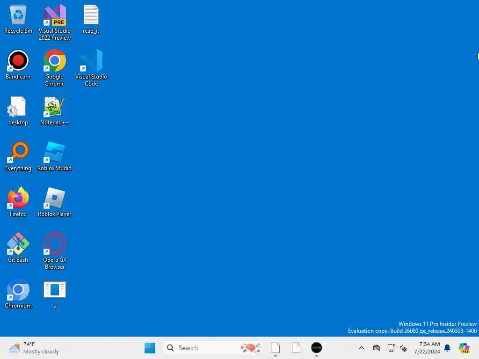Expand the hidden system tray icons chevron
479x359 pixels.
tap(362, 348)
